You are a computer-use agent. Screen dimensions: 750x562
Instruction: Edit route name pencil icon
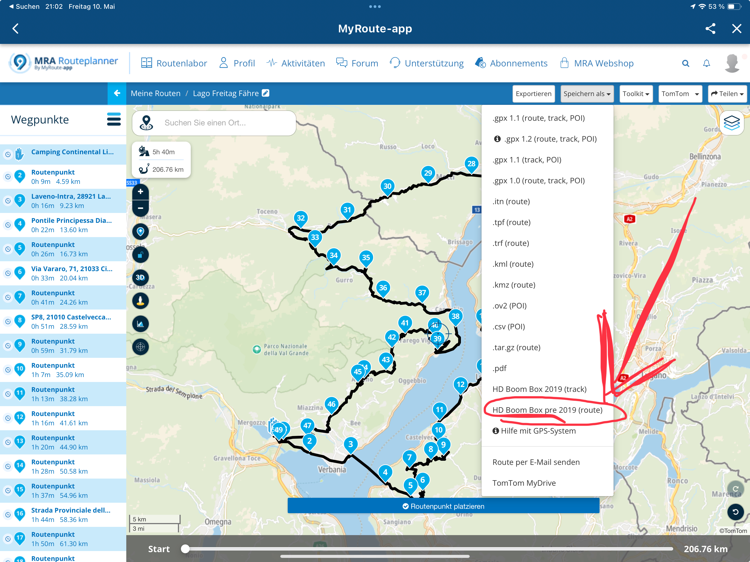coord(266,93)
